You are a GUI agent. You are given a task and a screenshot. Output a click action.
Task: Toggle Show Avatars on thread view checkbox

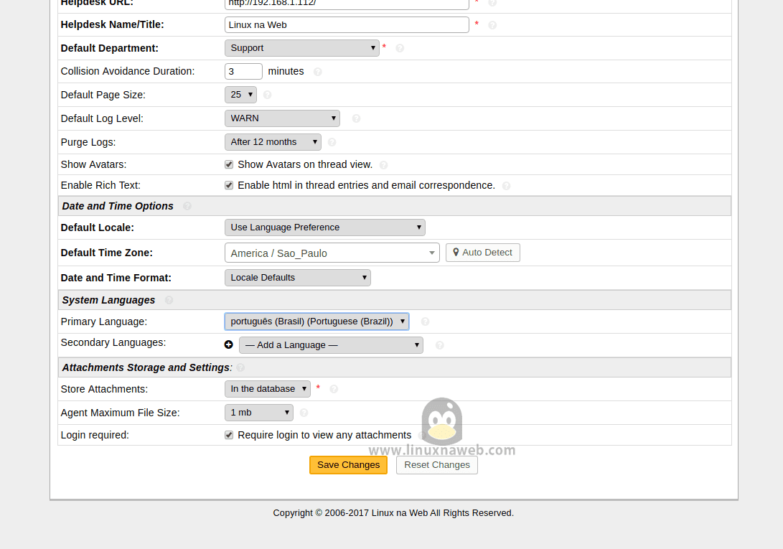229,164
